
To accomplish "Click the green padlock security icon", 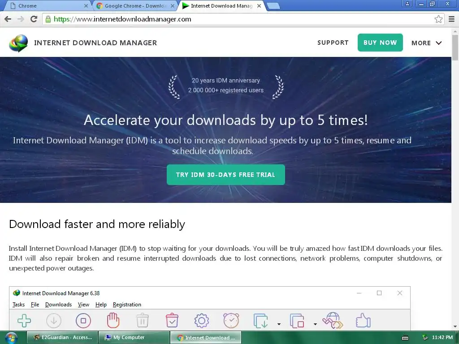I will pos(48,19).
